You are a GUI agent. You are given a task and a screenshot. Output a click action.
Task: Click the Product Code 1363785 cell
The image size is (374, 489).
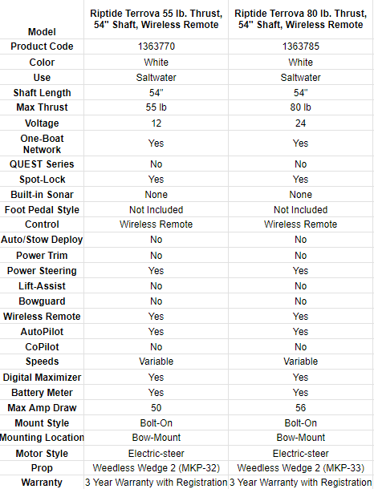(301, 46)
